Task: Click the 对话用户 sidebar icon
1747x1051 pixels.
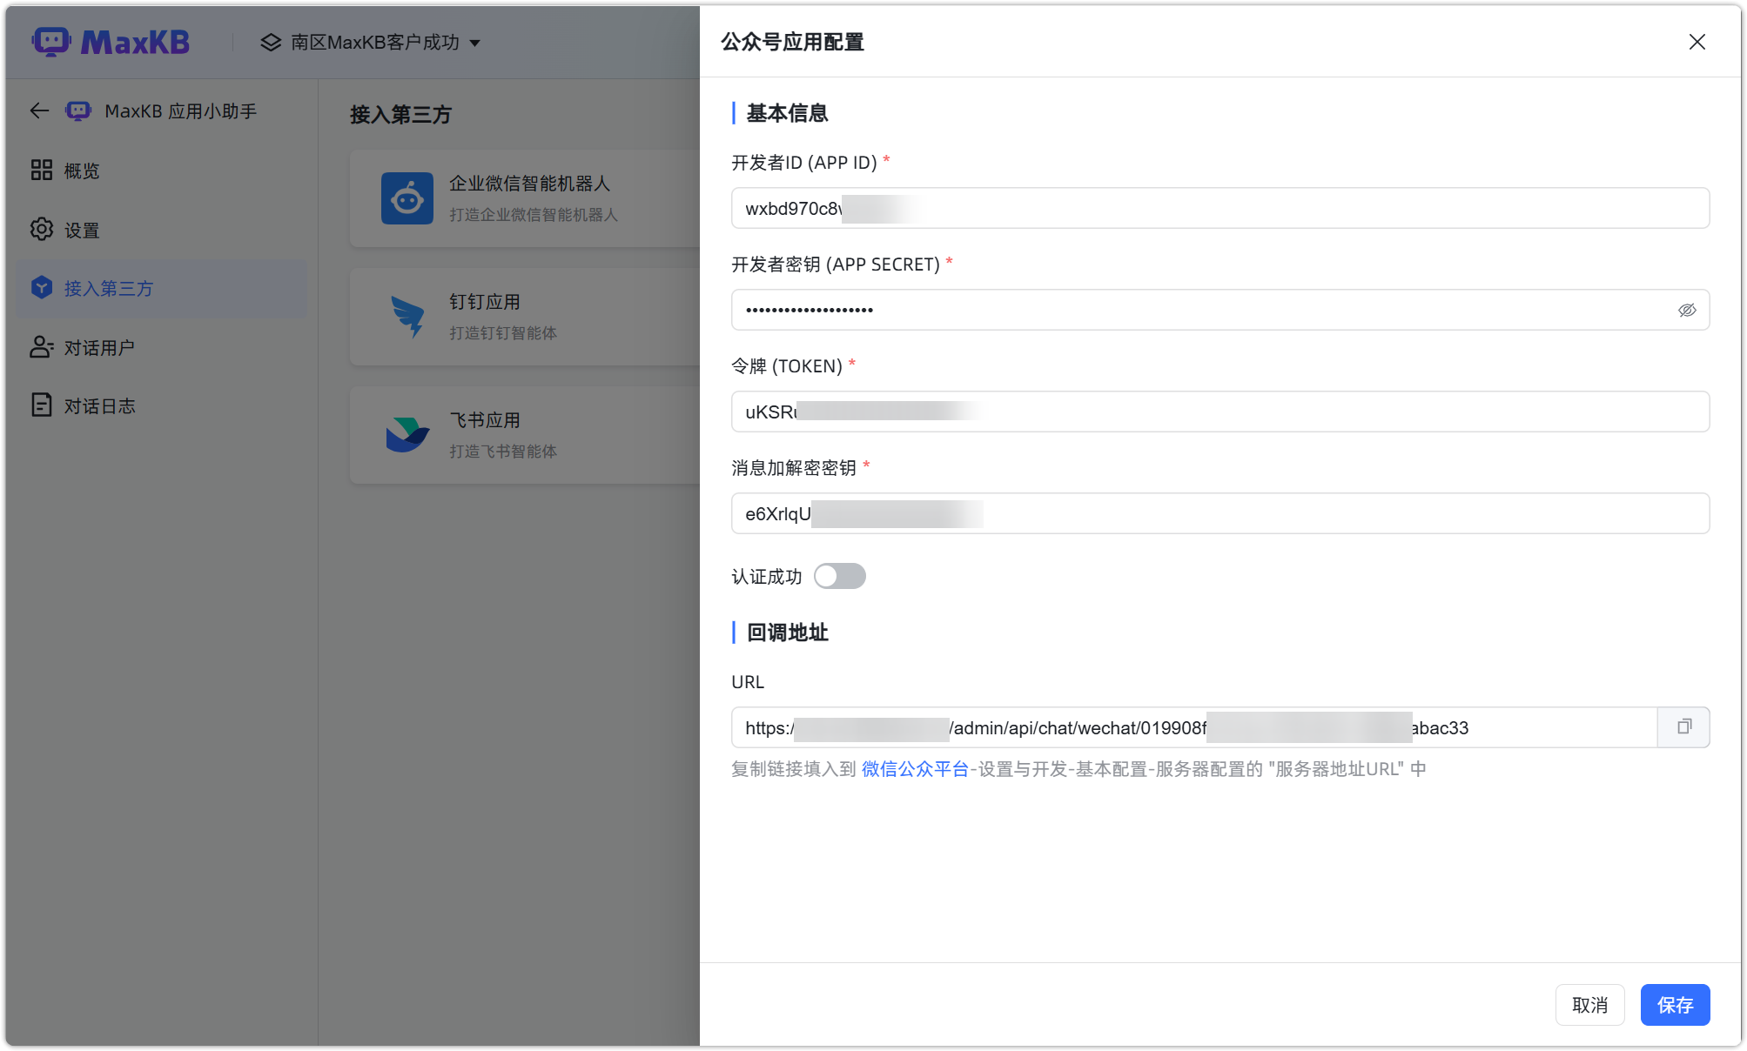Action: point(41,347)
